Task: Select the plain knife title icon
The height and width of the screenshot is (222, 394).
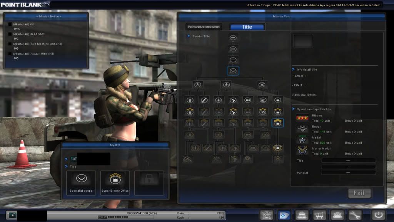Action: point(204,100)
